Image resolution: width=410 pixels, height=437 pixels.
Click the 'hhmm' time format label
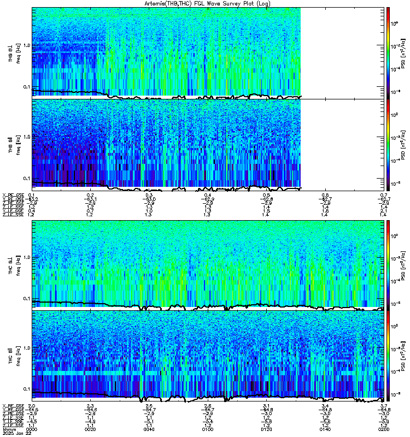[x=9, y=429]
